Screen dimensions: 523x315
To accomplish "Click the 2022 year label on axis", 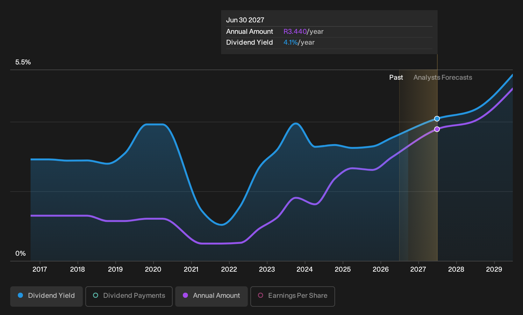I will coord(229,269).
